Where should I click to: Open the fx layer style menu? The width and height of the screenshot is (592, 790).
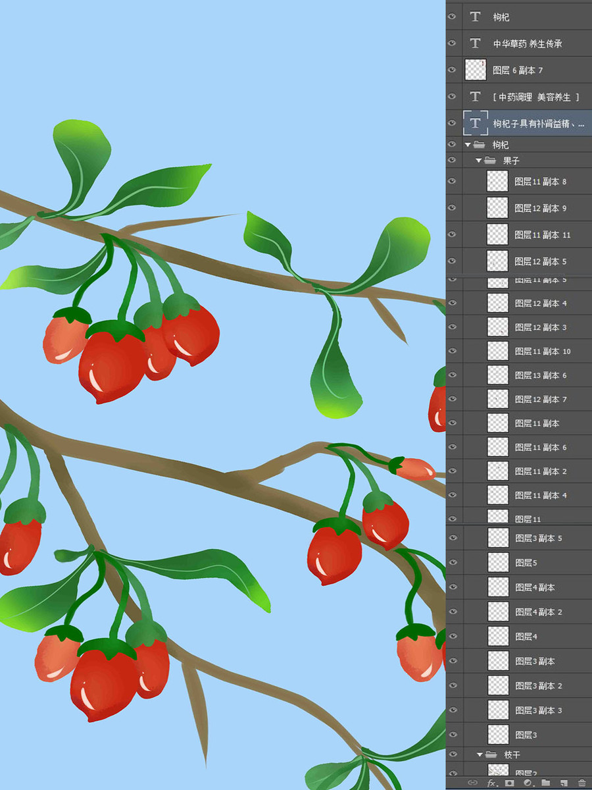(491, 783)
